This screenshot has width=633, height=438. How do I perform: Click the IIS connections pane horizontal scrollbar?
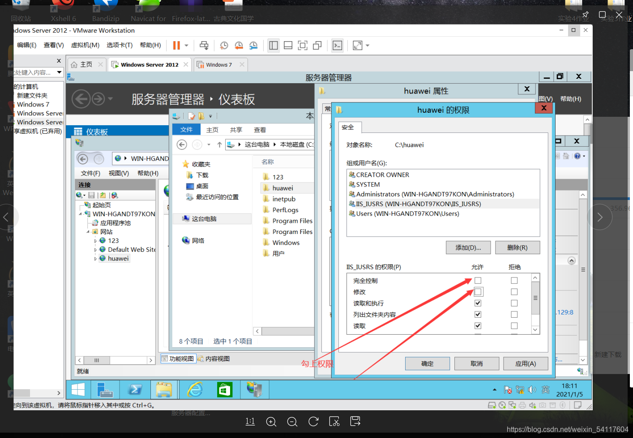point(115,360)
